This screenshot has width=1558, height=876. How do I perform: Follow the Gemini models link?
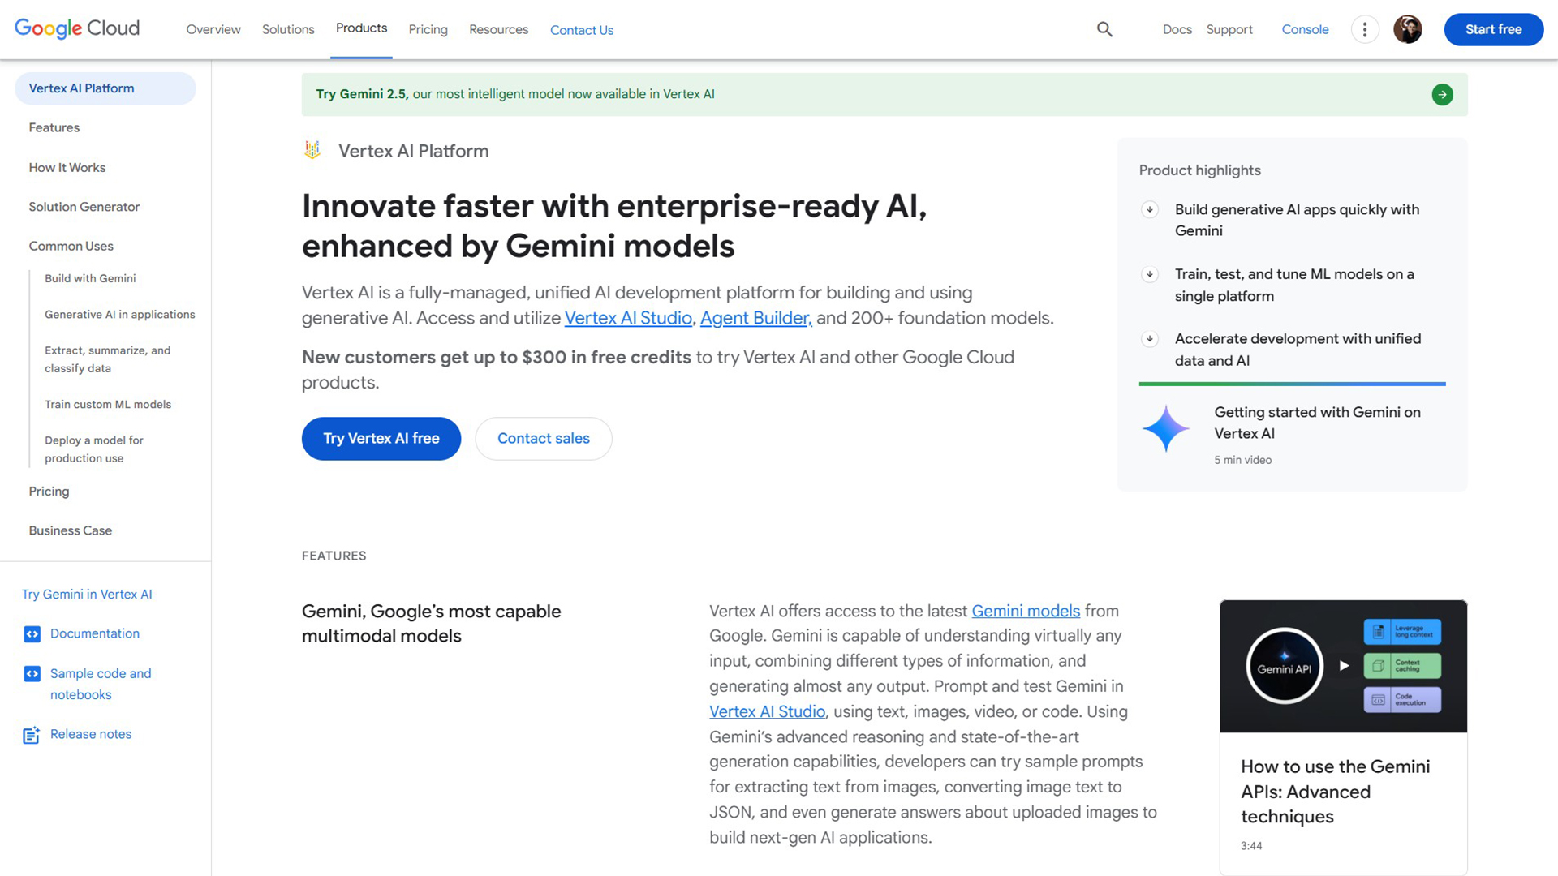(1026, 612)
